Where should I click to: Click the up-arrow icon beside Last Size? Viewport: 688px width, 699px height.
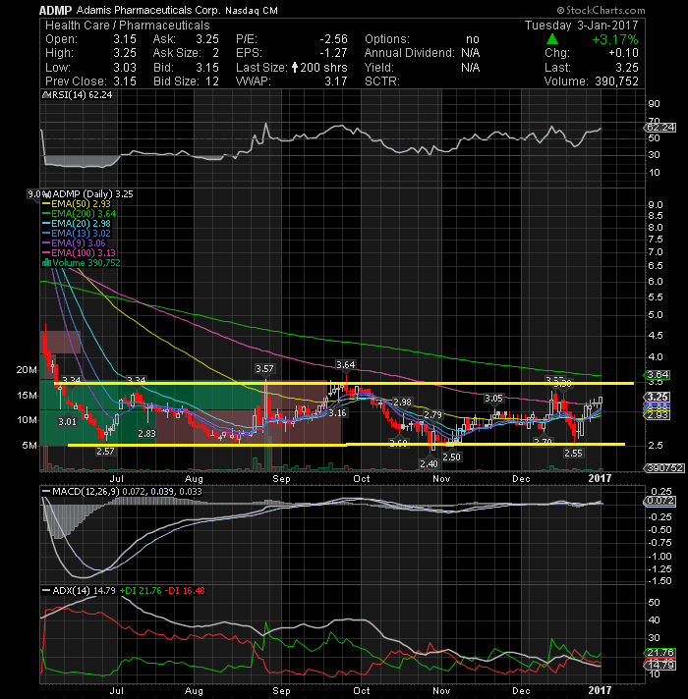click(x=295, y=68)
